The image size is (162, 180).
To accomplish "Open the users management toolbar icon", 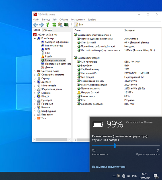I will click(x=60, y=25).
